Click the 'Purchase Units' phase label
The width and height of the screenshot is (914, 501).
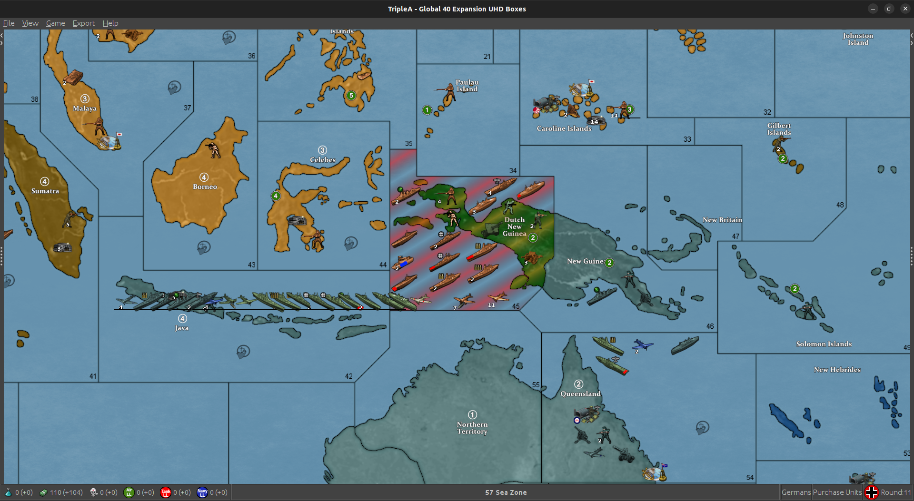tap(837, 492)
